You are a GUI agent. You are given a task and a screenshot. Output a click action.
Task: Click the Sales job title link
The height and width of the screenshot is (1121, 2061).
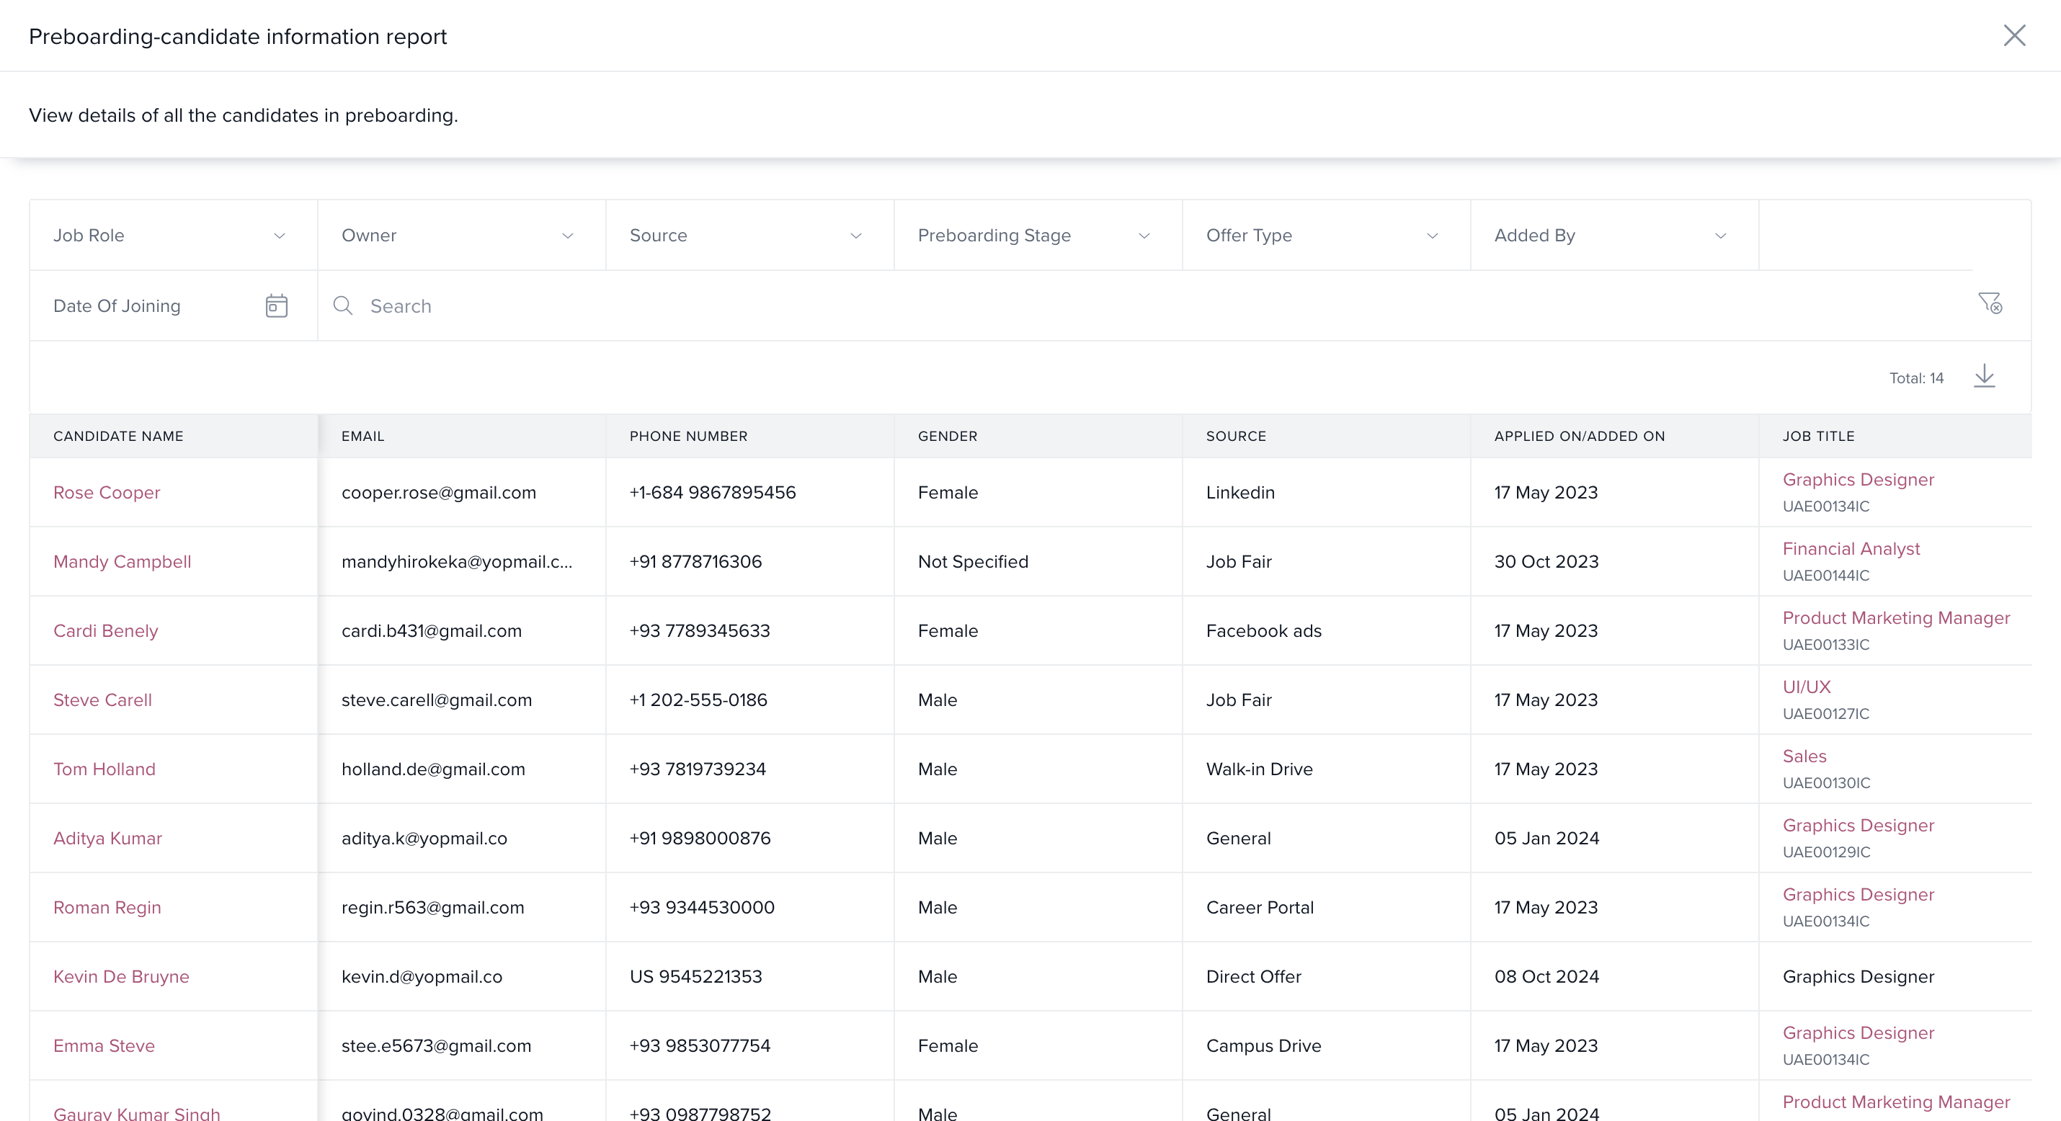pyautogui.click(x=1804, y=756)
